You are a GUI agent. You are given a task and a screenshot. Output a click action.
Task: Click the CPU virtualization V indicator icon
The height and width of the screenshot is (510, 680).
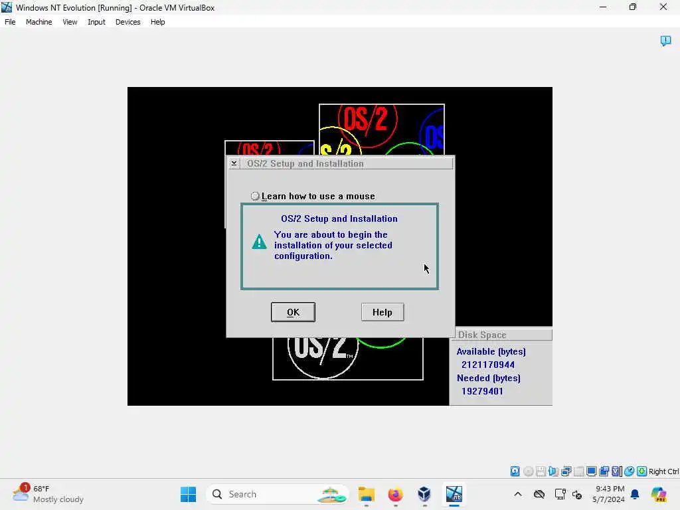pos(616,471)
